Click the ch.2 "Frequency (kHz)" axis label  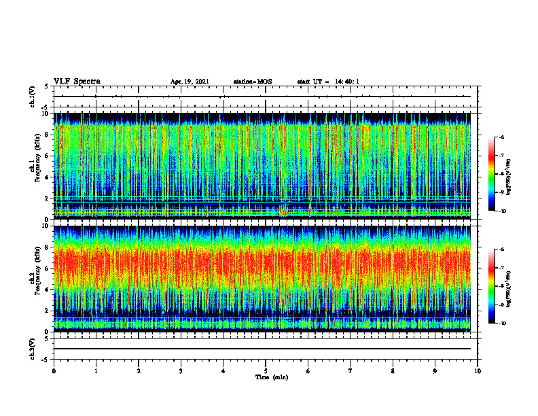[x=37, y=271]
